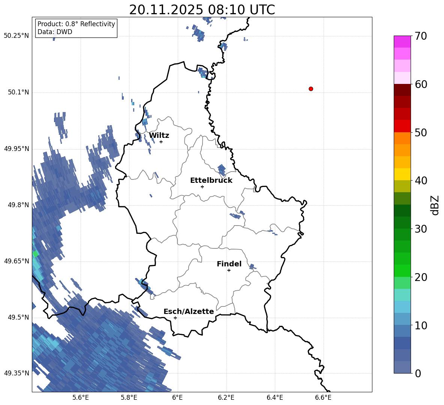Click the 49.8°N latitude label

pos(18,205)
